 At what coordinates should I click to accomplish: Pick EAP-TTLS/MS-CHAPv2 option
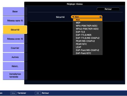tap(88, 38)
